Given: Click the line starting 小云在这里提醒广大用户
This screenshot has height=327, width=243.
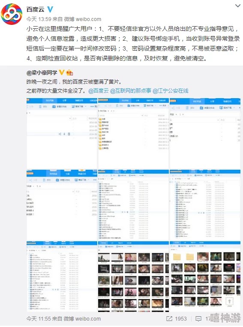Looking at the screenshot, I should (x=133, y=29).
